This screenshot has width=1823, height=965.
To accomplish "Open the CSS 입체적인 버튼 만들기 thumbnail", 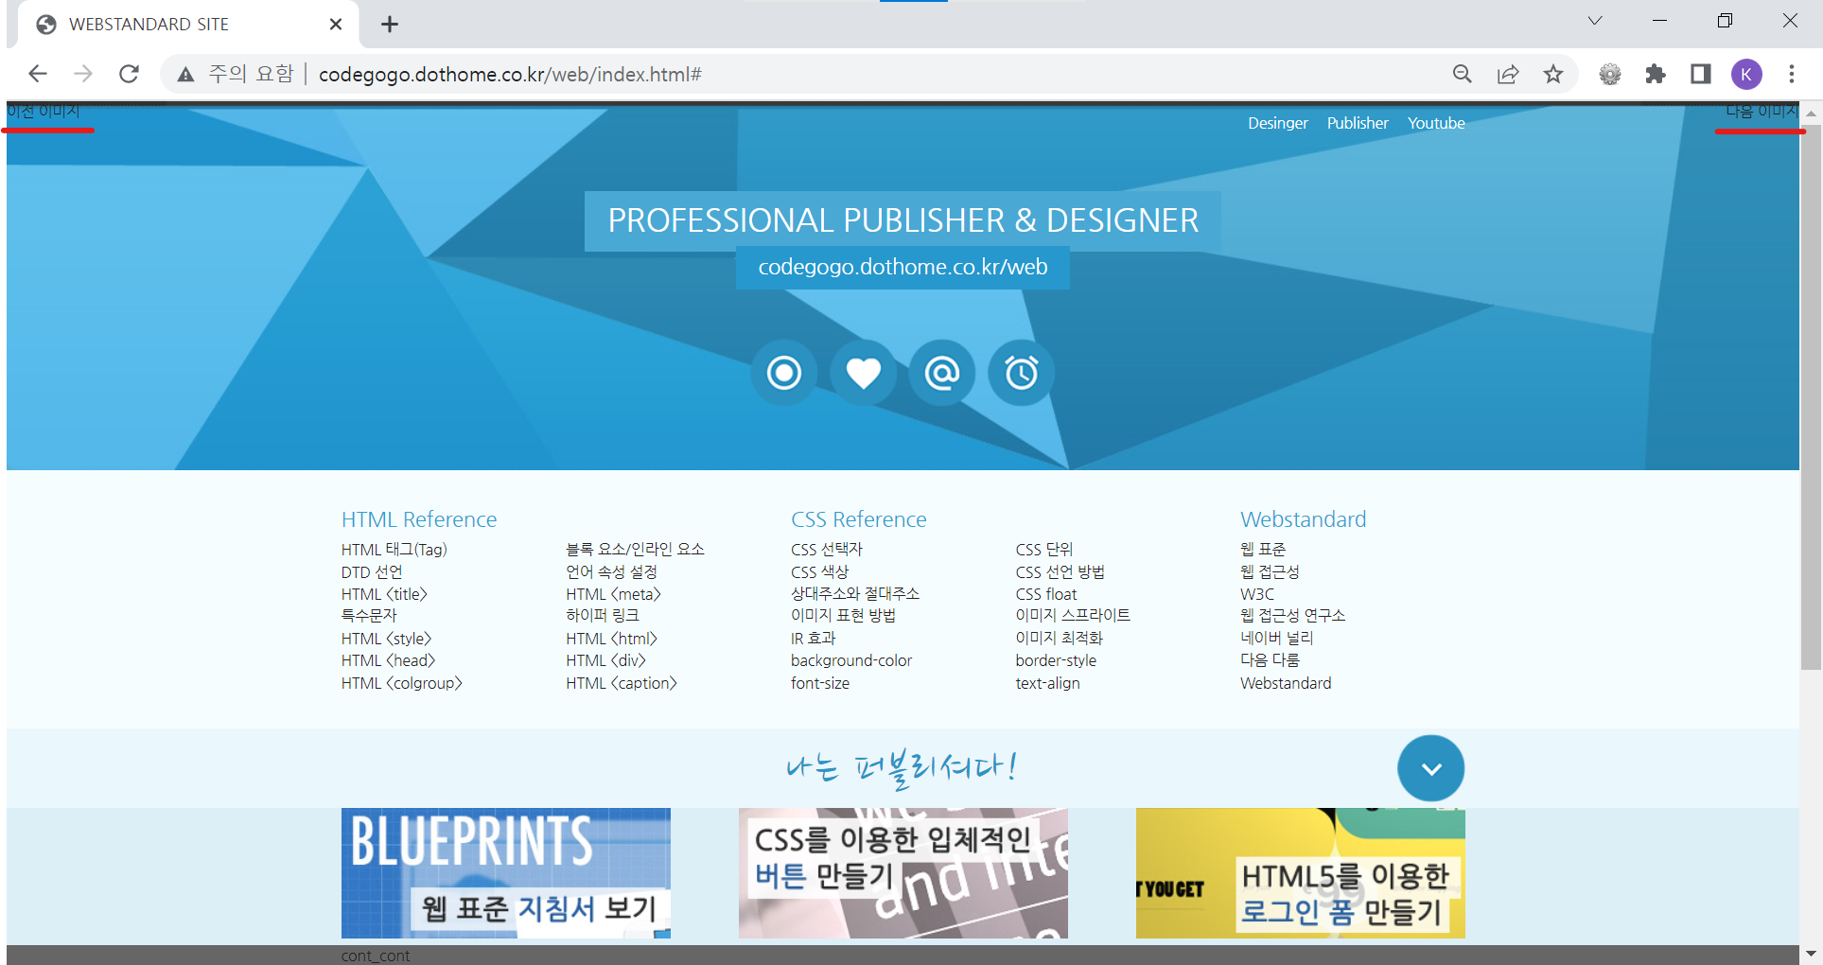I will pos(903,873).
